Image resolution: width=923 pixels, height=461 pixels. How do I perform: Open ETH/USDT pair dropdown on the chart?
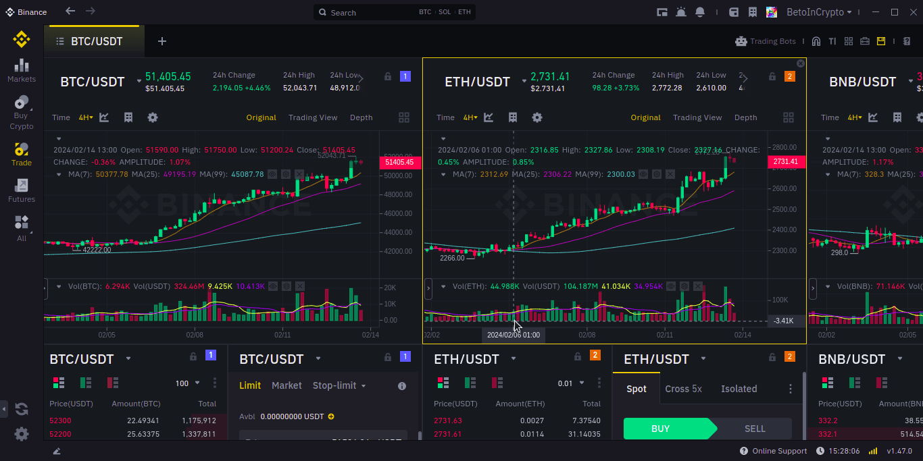click(524, 81)
